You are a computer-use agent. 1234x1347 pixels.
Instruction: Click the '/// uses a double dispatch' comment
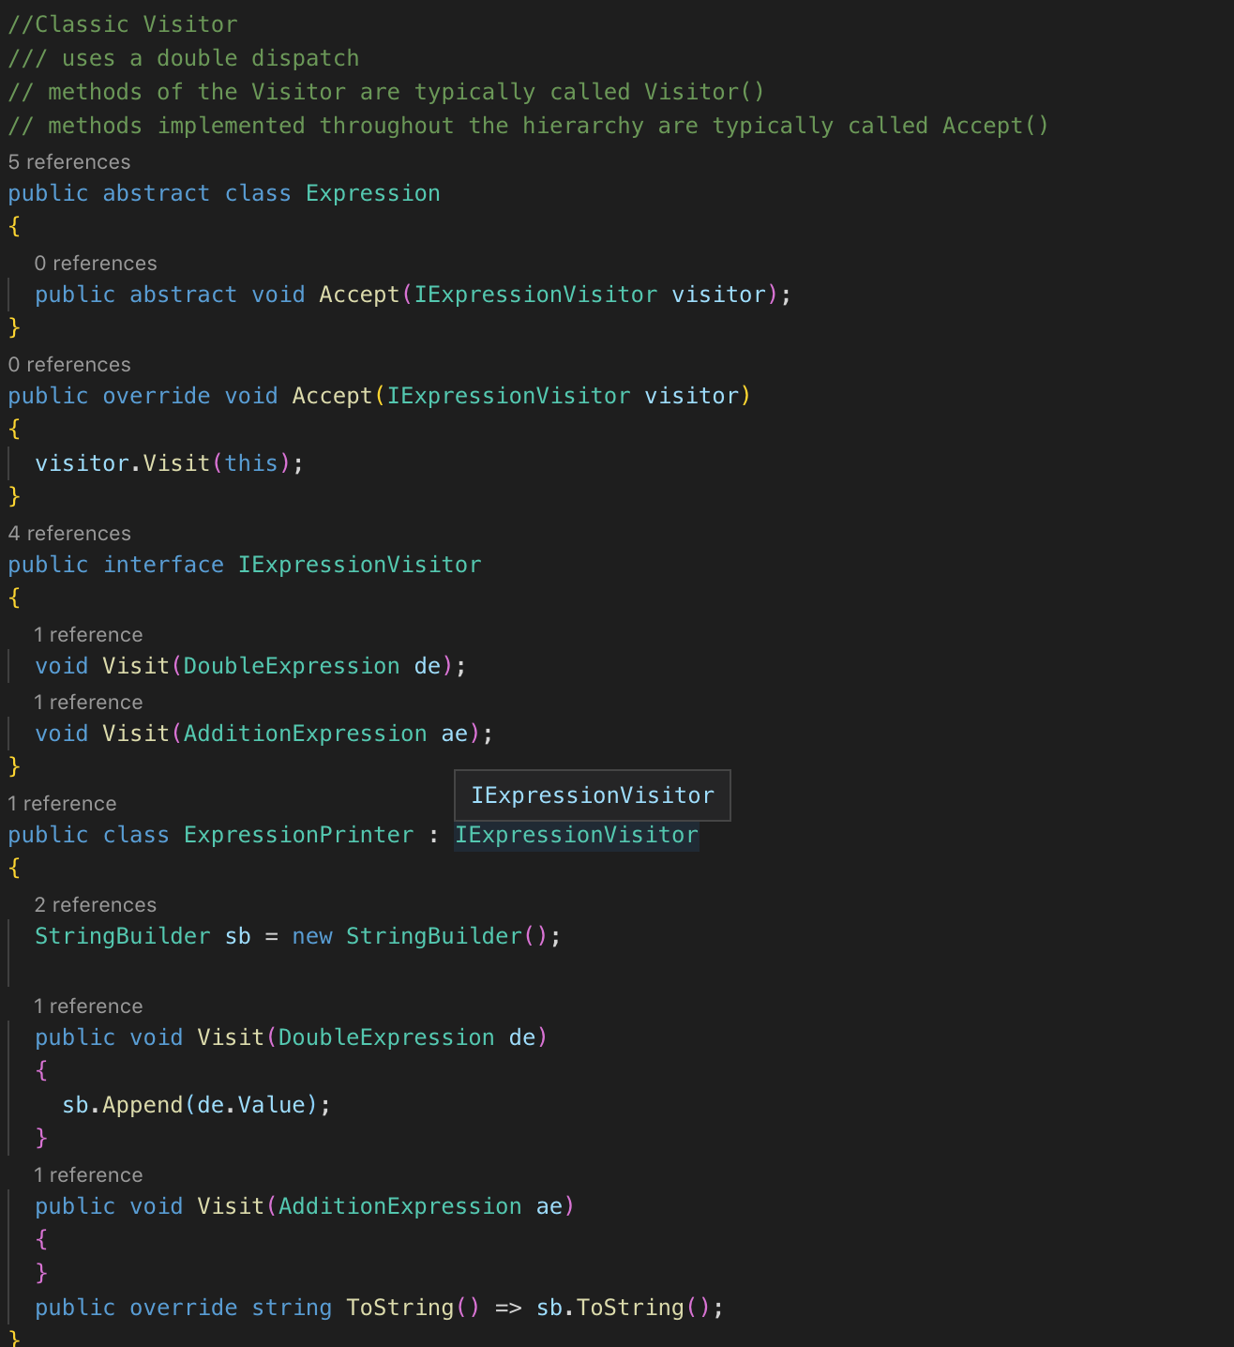[184, 58]
